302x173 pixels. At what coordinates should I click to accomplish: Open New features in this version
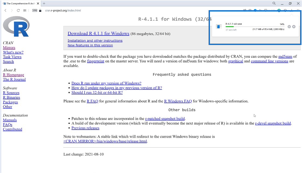click(x=90, y=45)
